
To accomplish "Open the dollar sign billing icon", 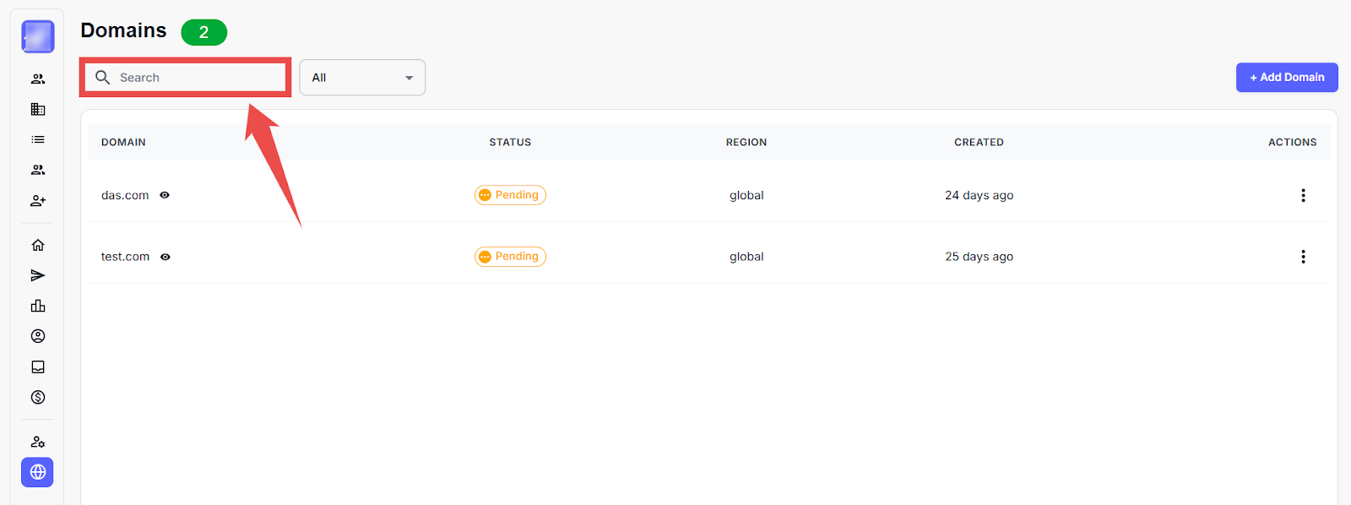I will [38, 397].
